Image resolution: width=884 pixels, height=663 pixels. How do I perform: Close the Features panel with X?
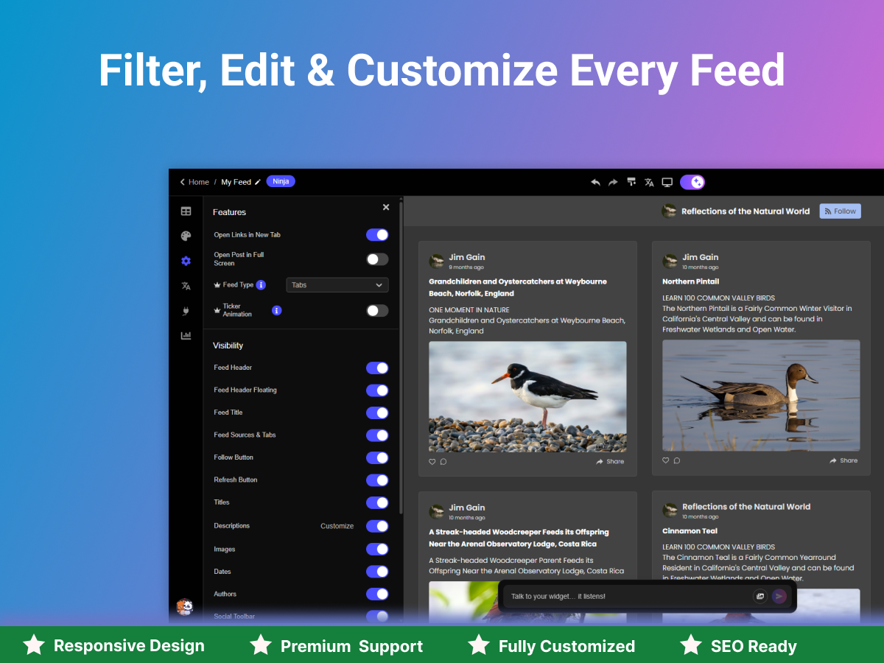386,208
